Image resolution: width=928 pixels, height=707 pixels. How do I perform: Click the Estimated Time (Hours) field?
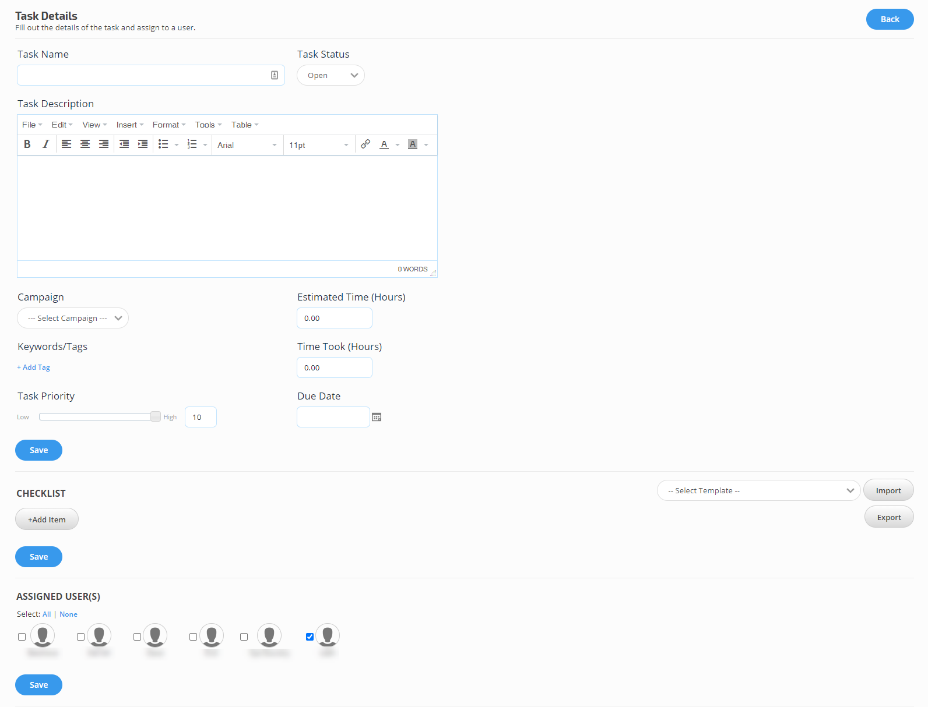(335, 318)
